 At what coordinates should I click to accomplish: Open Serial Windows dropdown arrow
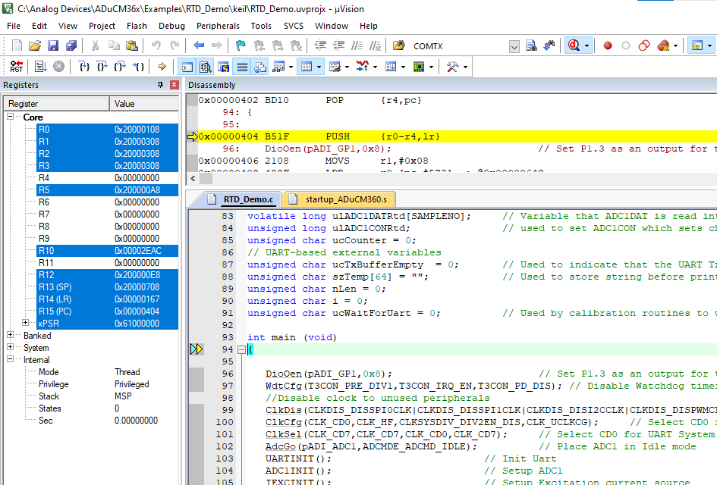pos(347,67)
